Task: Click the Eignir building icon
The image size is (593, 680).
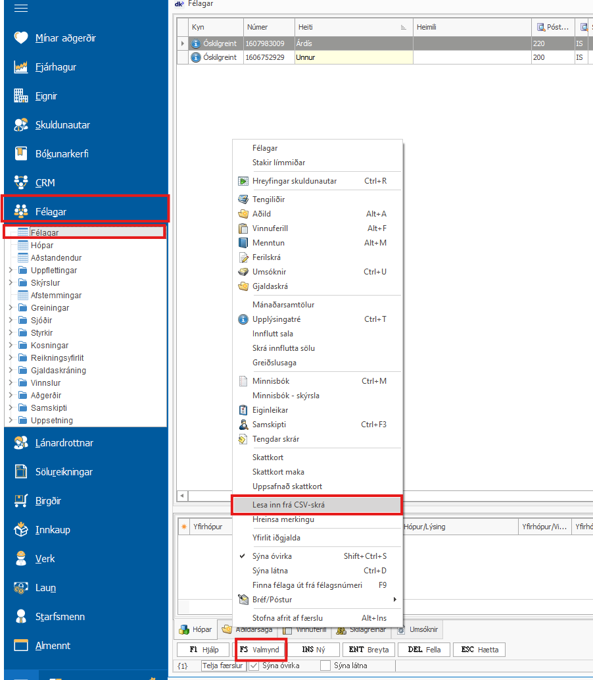Action: (22, 96)
